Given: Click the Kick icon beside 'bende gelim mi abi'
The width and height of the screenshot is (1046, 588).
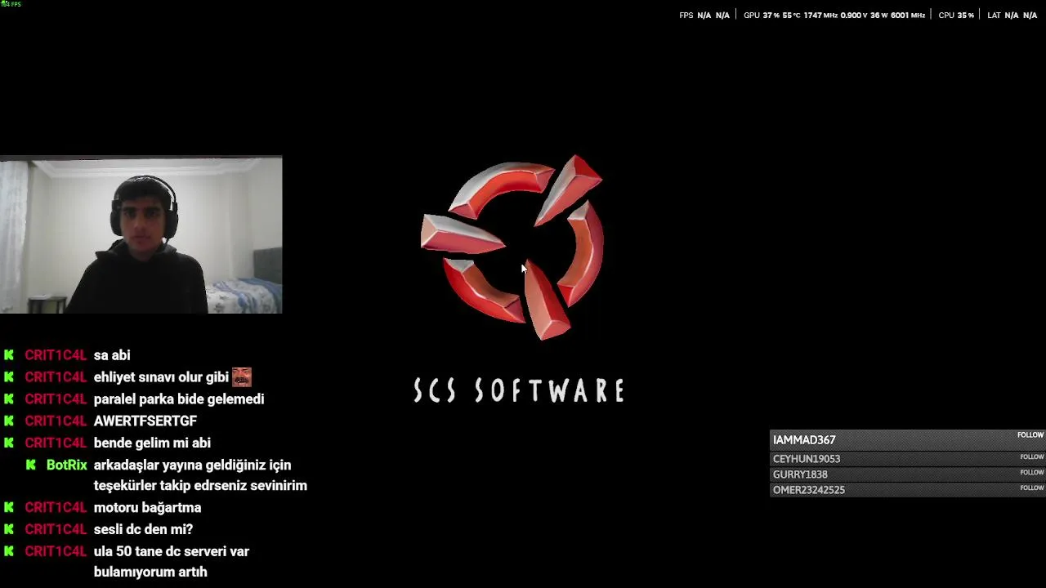Looking at the screenshot, I should [x=9, y=443].
